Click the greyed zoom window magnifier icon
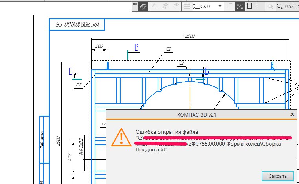 pyautogui.click(x=270, y=7)
